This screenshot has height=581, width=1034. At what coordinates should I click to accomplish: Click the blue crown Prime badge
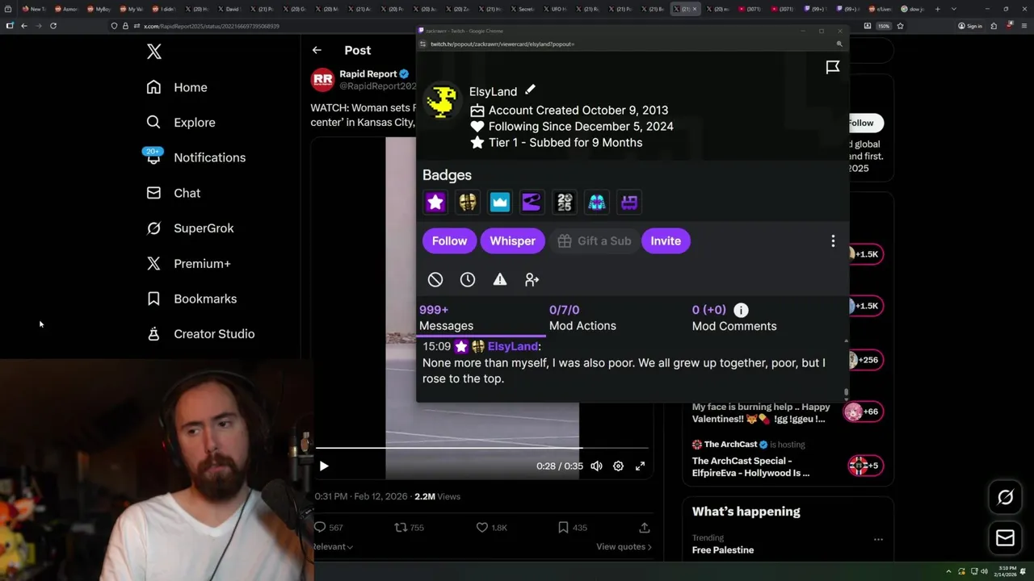tap(500, 203)
